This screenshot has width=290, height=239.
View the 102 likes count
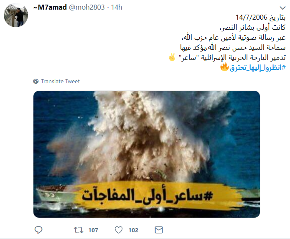tap(133, 230)
